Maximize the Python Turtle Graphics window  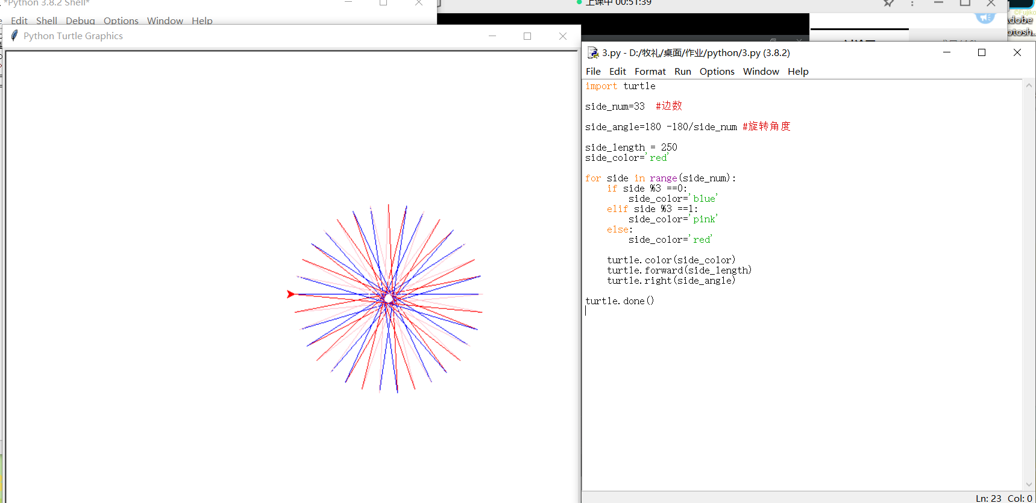527,36
